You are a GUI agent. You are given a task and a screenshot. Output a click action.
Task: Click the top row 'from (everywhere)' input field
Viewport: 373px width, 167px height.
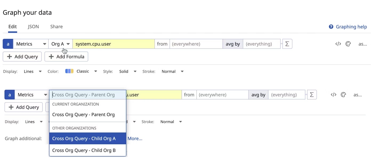tap(196, 44)
